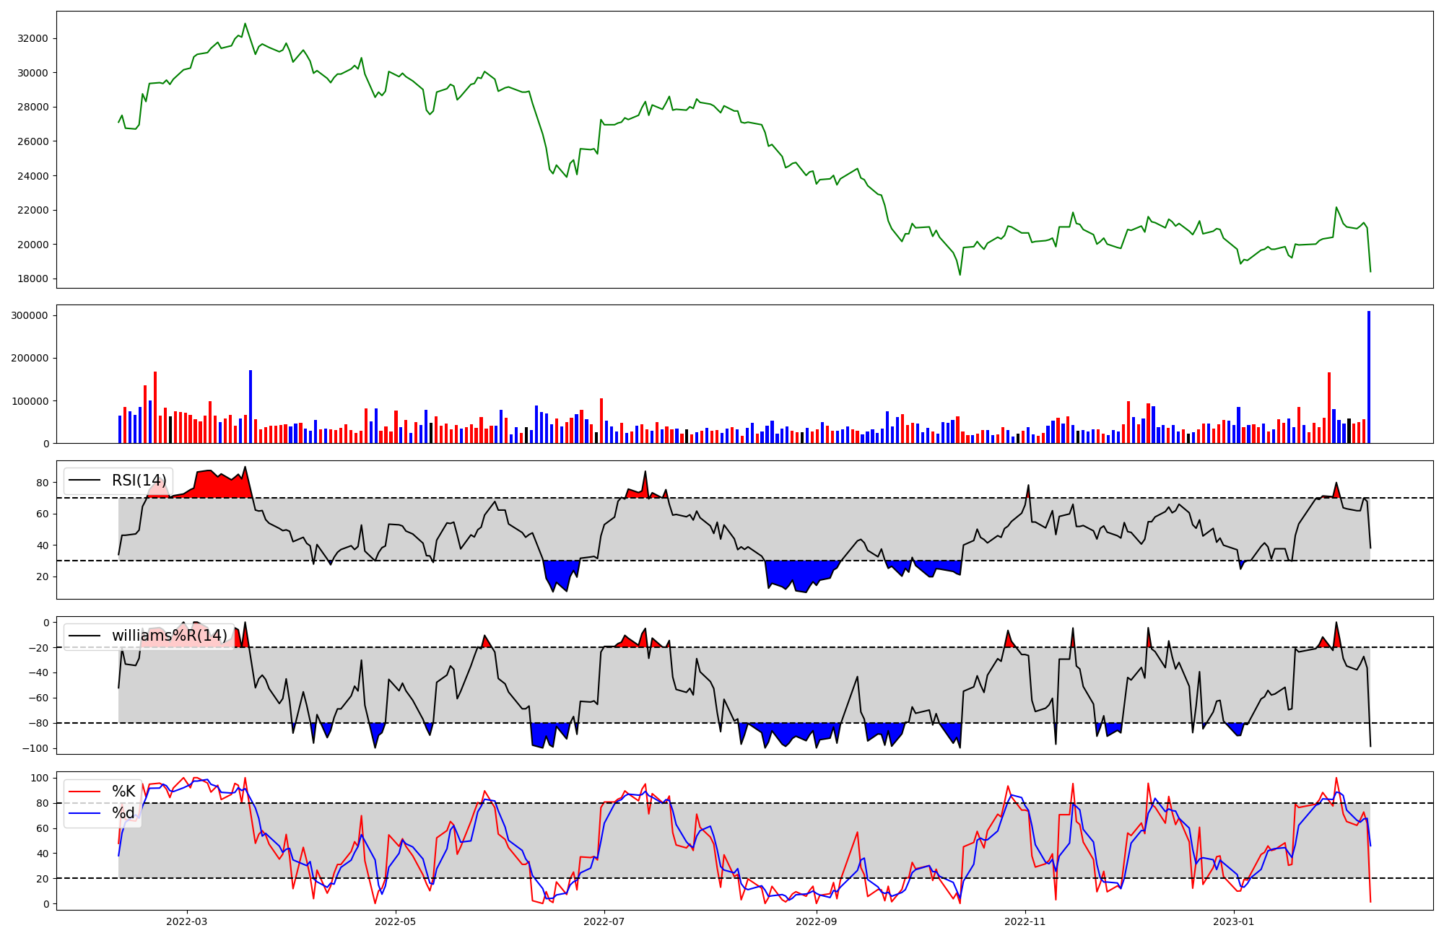Click the red %K line sample in legend
1444x938 pixels.
84,792
